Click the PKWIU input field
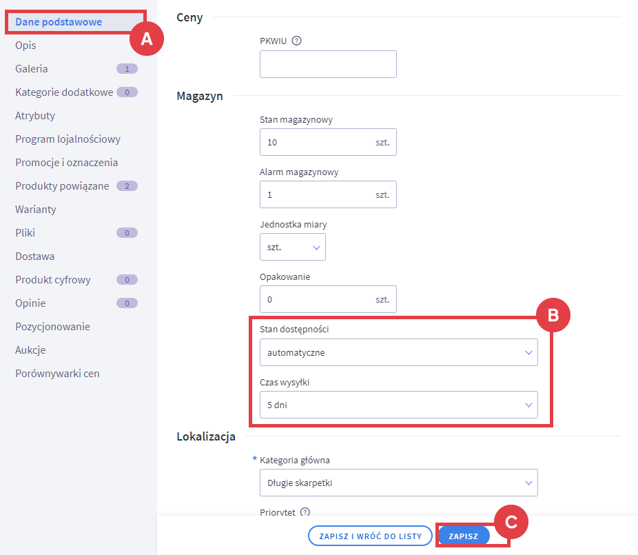Viewport: 638px width, 555px height. click(x=328, y=64)
